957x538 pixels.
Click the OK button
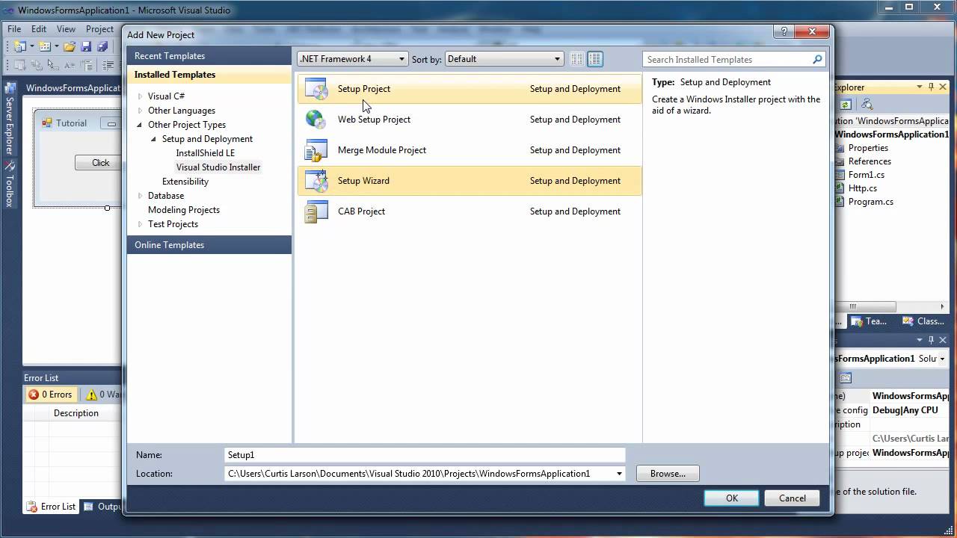coord(731,498)
